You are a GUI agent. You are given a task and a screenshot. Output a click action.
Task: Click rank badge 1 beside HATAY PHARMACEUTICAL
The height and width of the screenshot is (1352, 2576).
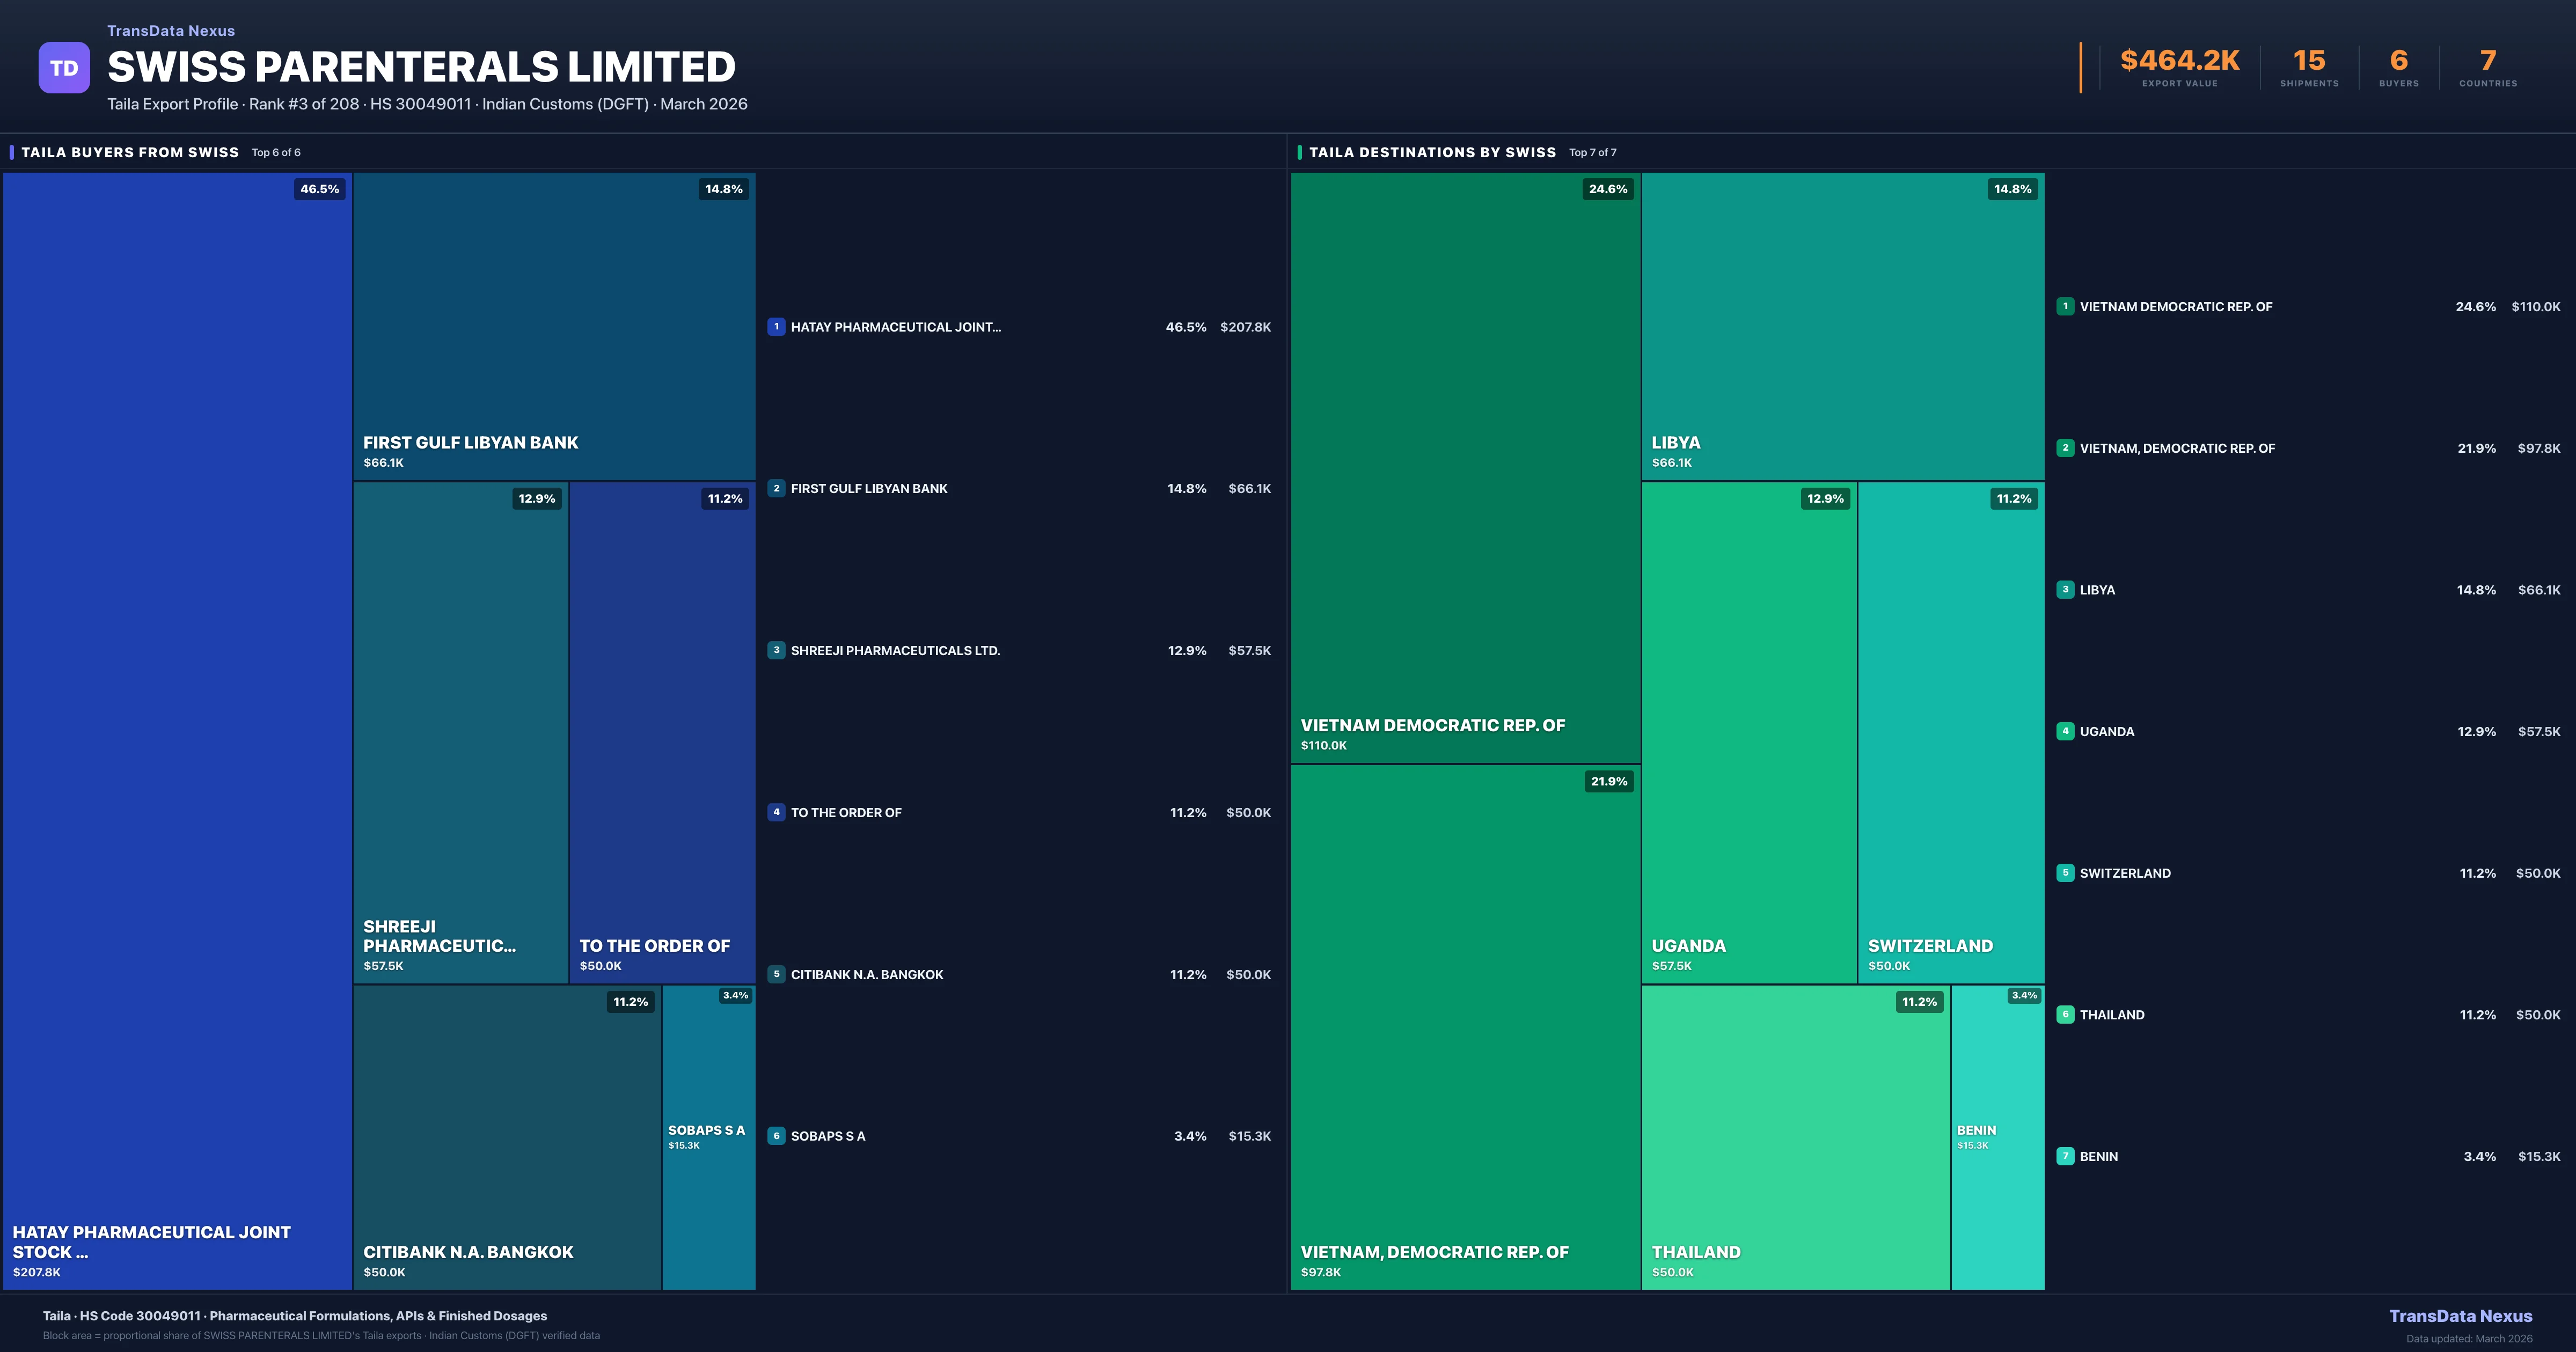pyautogui.click(x=776, y=327)
